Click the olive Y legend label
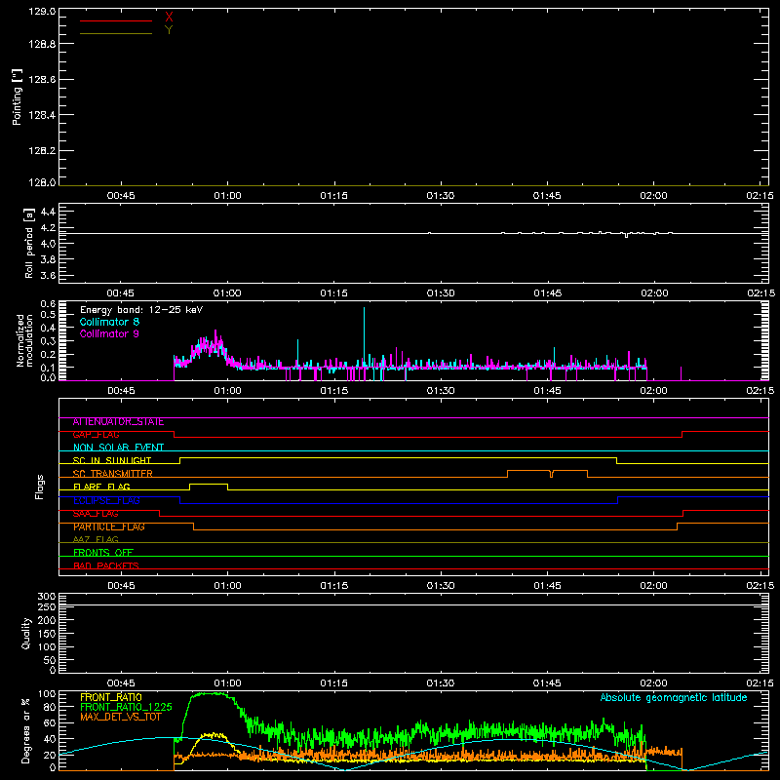Screen dimensions: 780x780 [169, 30]
